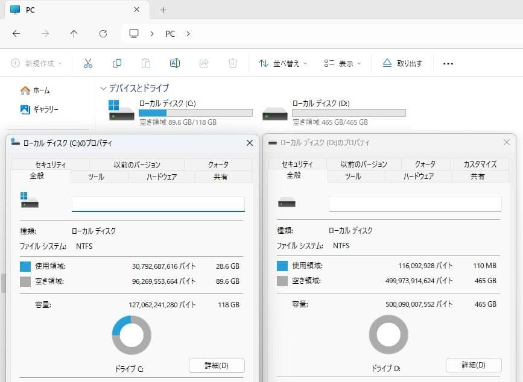Click the Share icon in the toolbar

(x=203, y=63)
